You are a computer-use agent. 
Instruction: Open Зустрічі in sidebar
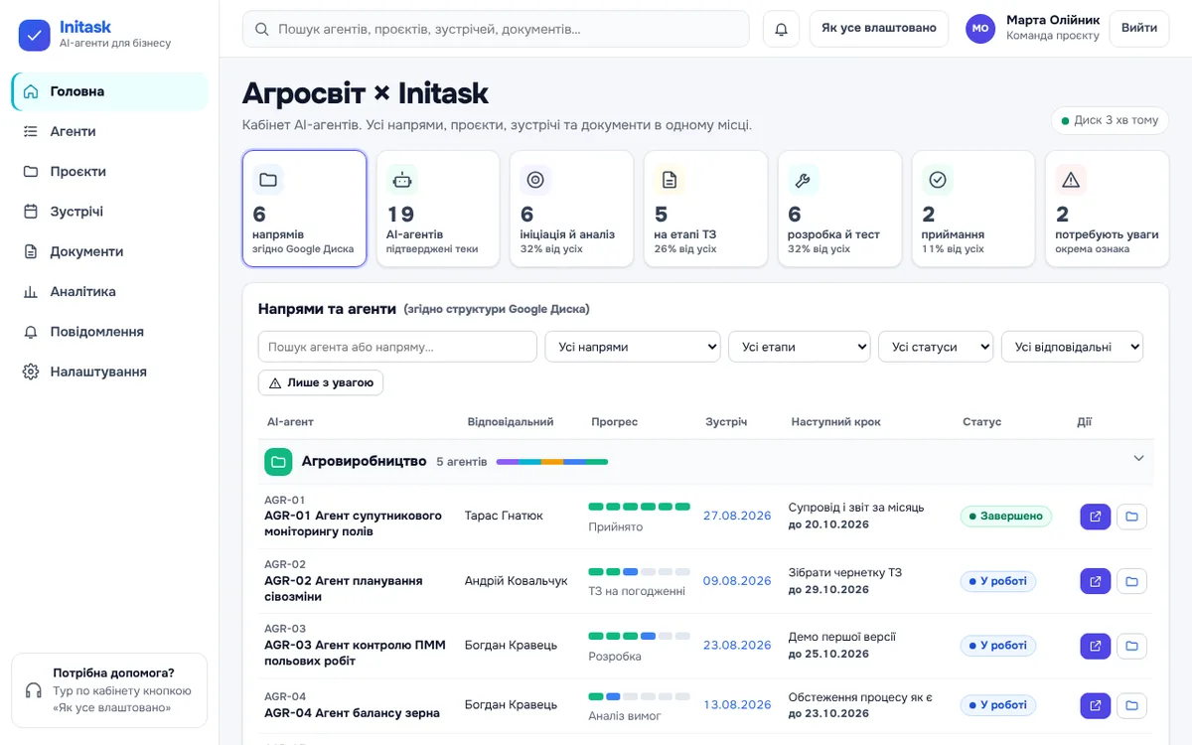(x=109, y=212)
